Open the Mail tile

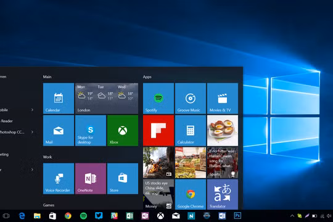point(59,131)
